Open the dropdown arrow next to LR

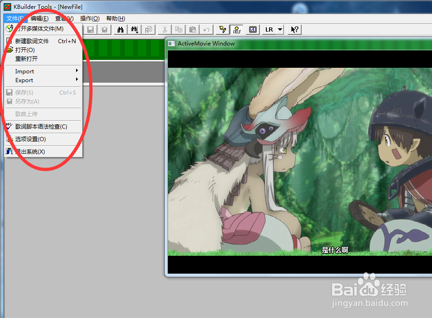[280, 30]
